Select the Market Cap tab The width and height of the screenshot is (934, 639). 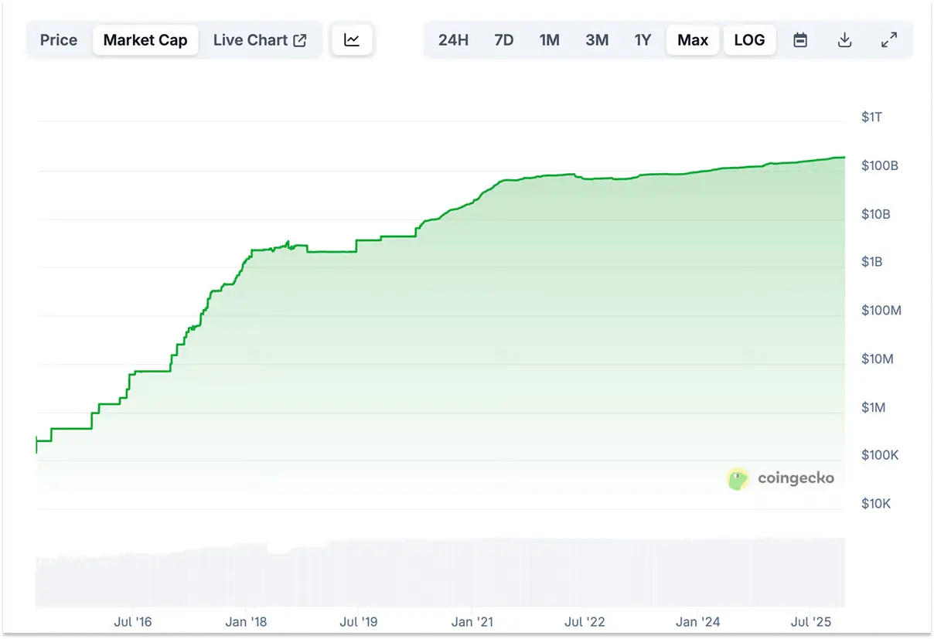click(145, 40)
